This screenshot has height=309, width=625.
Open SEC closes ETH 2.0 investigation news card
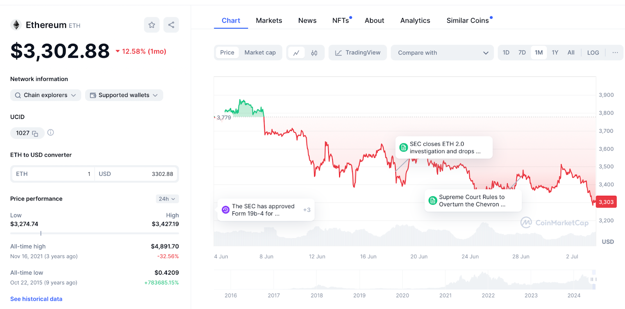point(444,148)
